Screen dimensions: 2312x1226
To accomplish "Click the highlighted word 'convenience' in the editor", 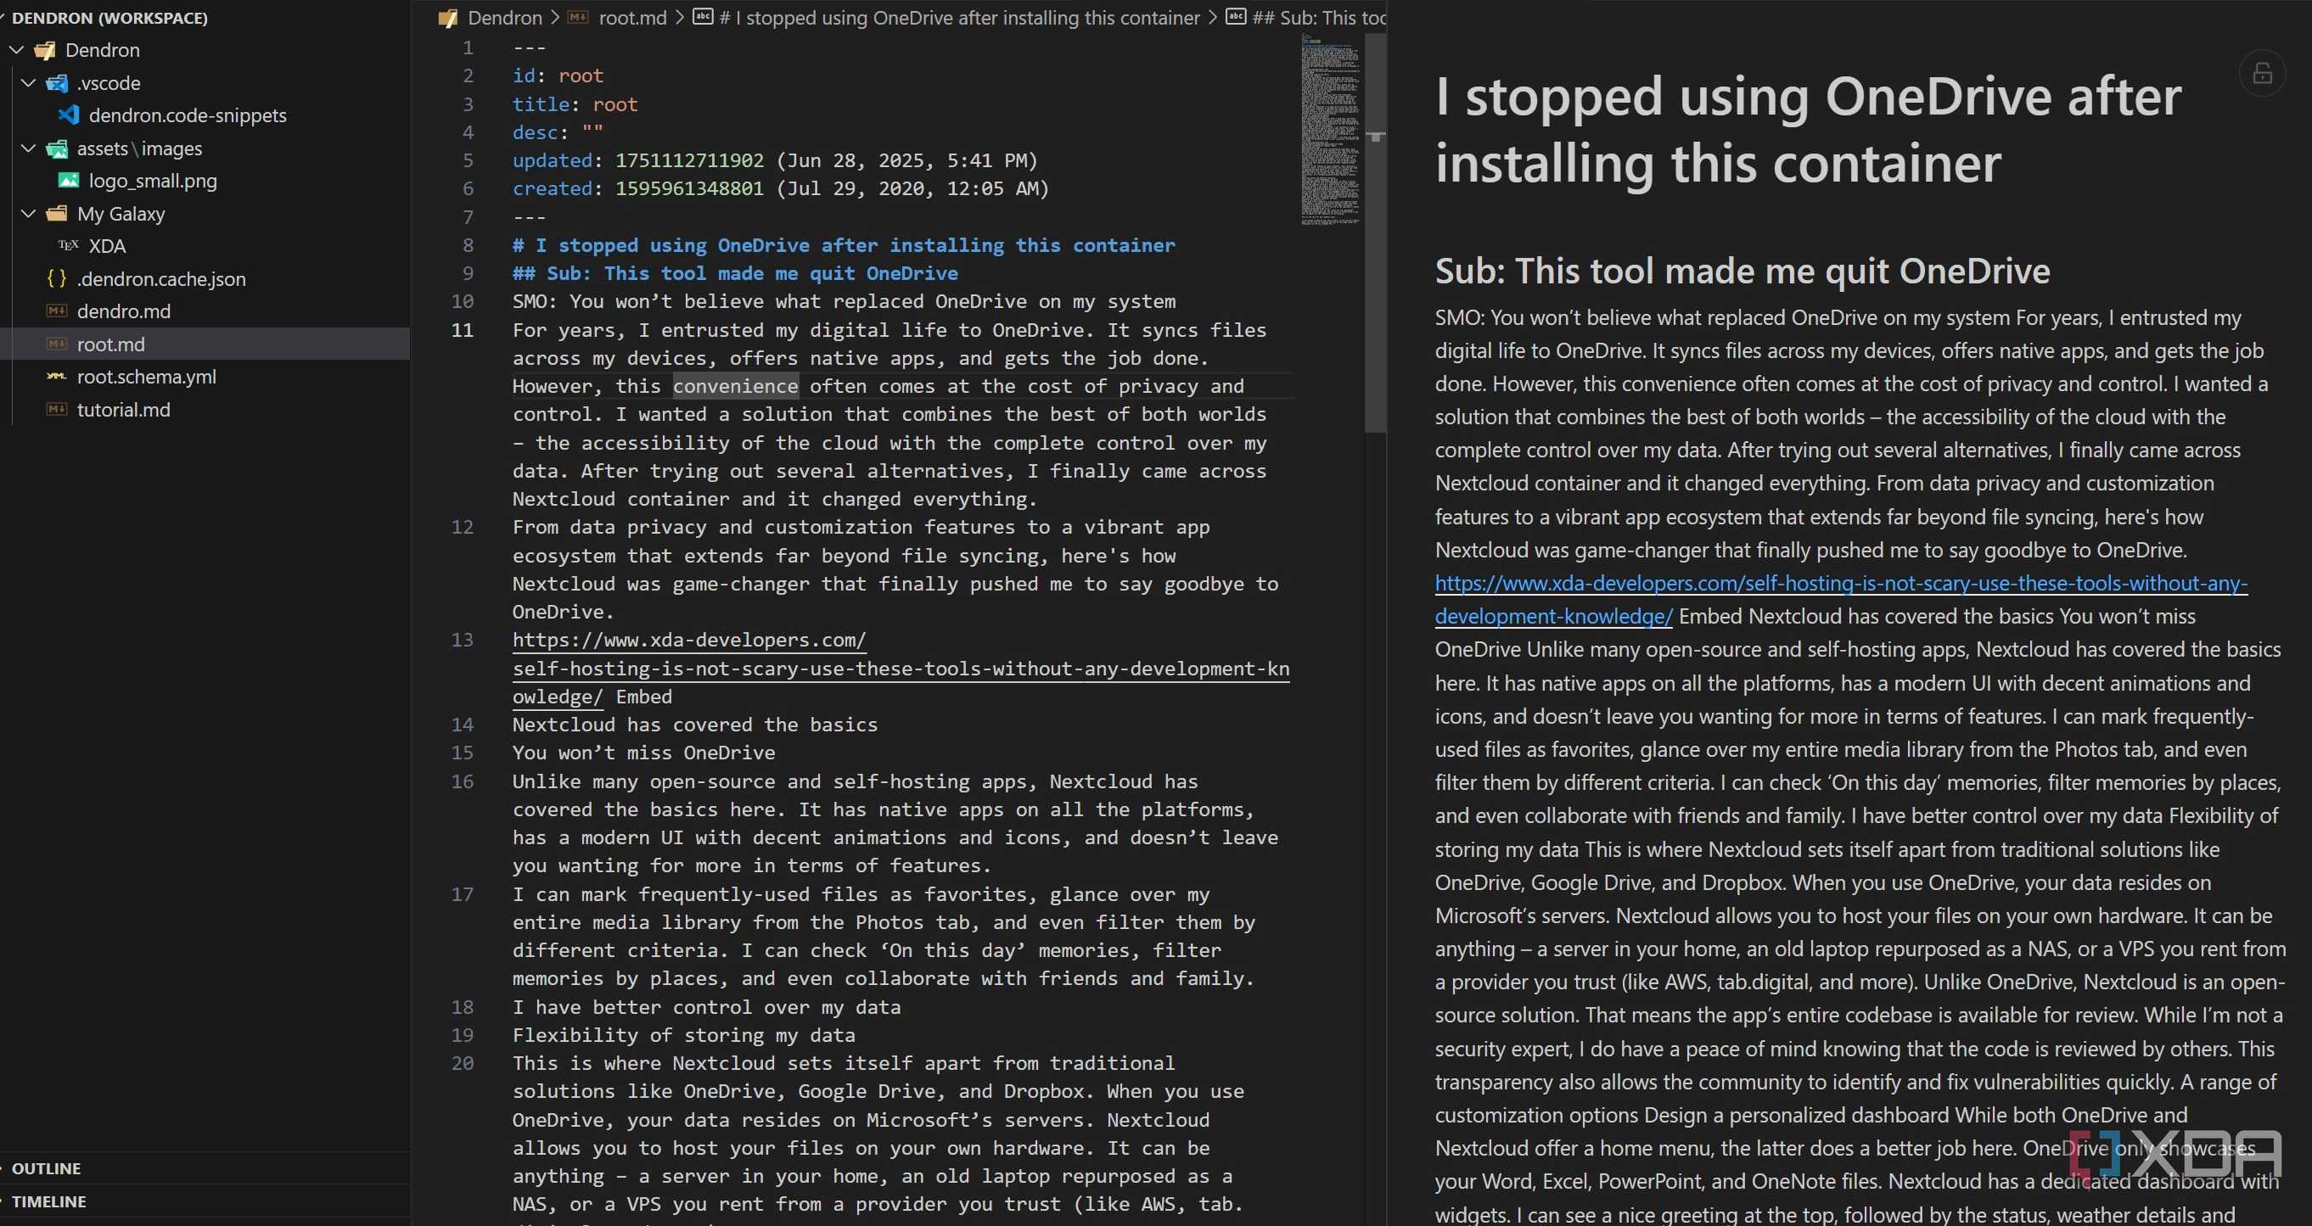I will [x=735, y=386].
